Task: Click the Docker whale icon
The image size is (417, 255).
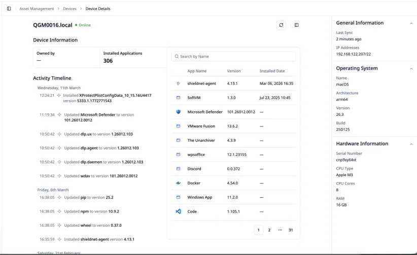Action: tap(178, 183)
